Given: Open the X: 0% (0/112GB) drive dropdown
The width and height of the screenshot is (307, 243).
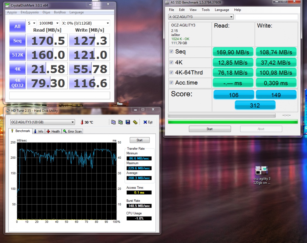Looking at the screenshot, I should click(x=86, y=23).
